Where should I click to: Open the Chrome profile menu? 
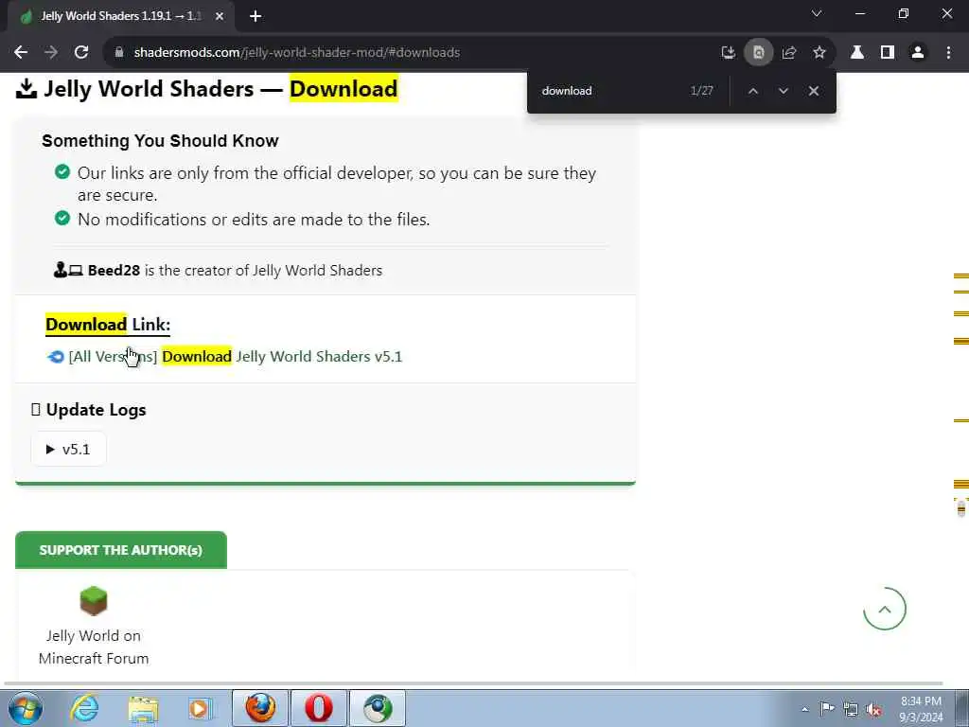[x=918, y=53]
